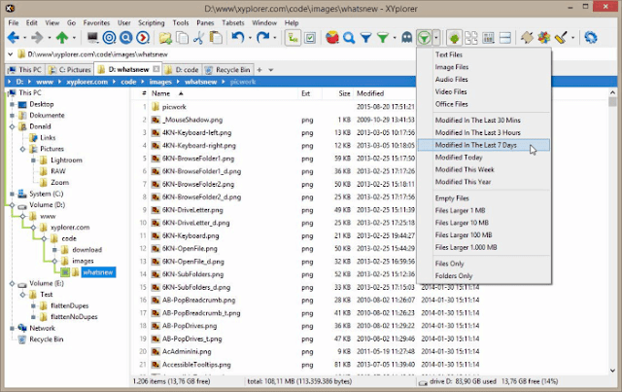
Task: Click the New Folder toolbar icon
Action: click(165, 38)
